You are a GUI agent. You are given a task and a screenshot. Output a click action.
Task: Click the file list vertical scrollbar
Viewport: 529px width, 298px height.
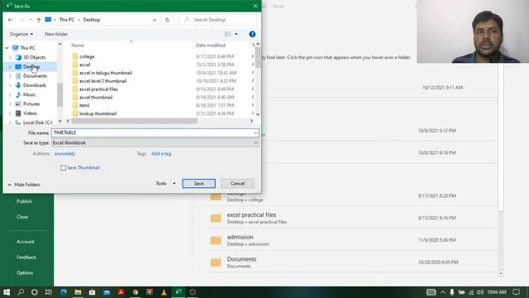click(258, 58)
